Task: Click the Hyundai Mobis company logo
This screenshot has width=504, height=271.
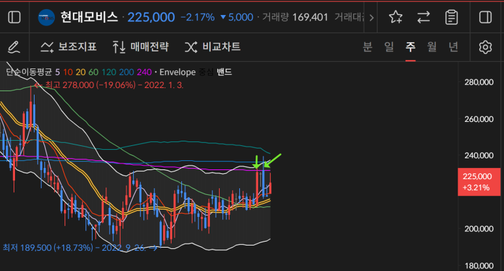Action: tap(46, 18)
